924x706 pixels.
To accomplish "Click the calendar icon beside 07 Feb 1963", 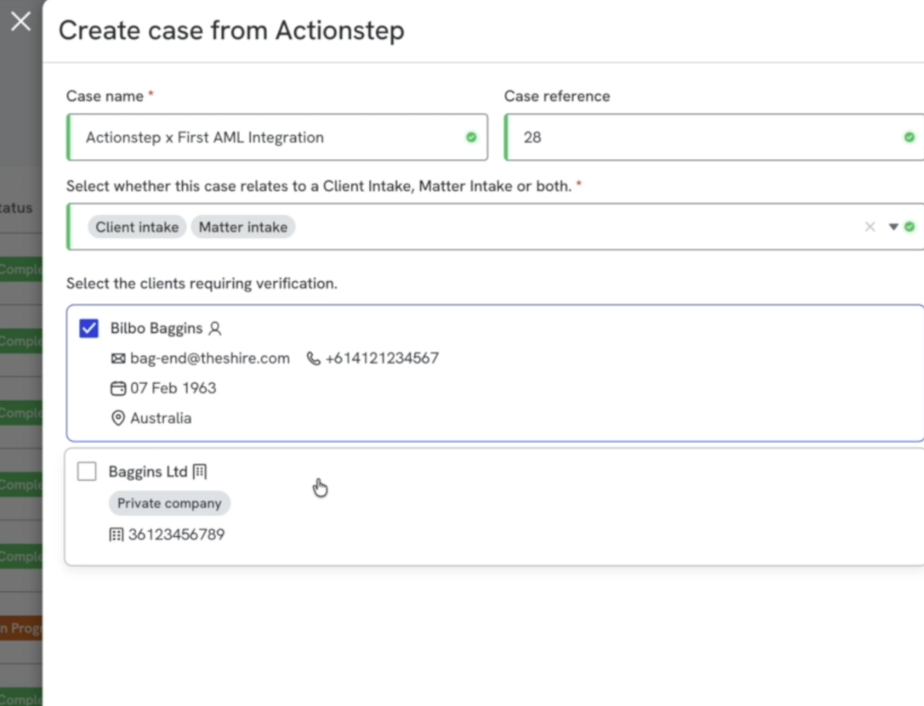I will pos(118,388).
